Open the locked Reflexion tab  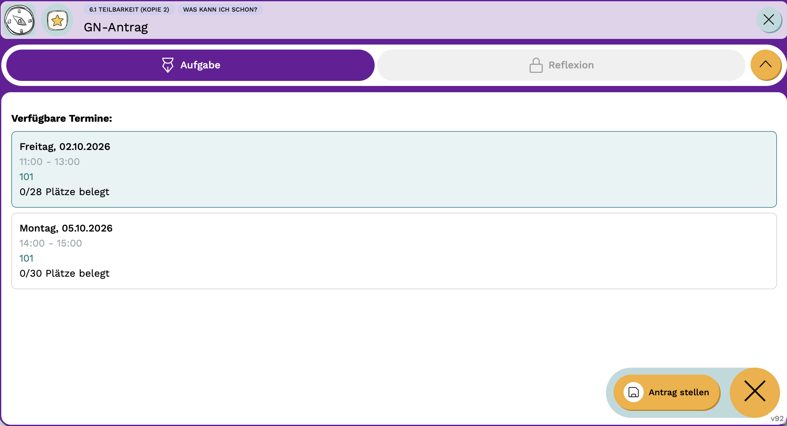pos(561,65)
